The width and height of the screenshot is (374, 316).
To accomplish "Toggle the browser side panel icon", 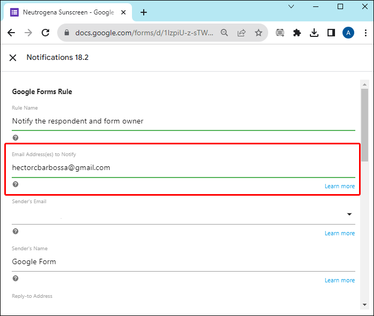I will coord(331,33).
